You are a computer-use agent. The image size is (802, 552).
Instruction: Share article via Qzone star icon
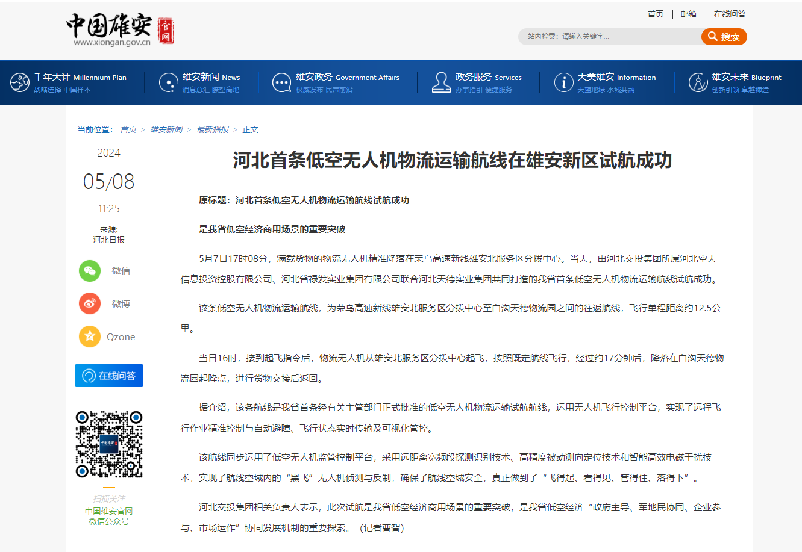90,336
